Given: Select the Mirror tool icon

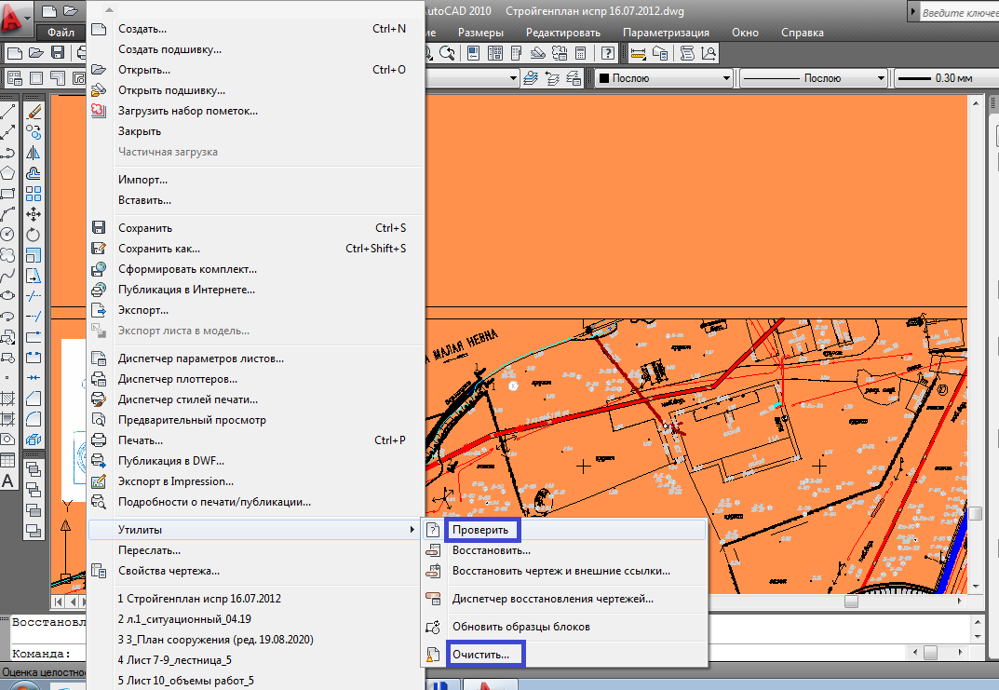Looking at the screenshot, I should pos(34,153).
